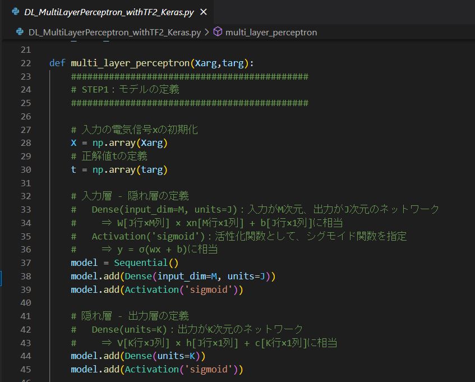Click 'input_dim=M' argument on line 38
This screenshot has height=382, width=475.
tap(187, 276)
